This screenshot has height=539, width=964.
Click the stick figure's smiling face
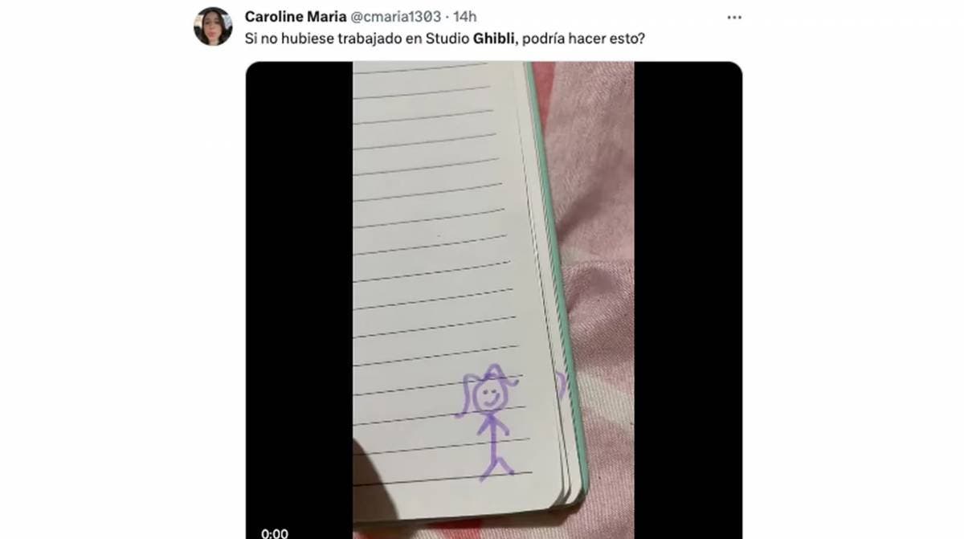[x=488, y=395]
